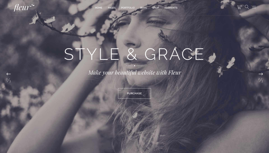The image size is (269, 153).
Task: Expand the PAGES navigation menu
Action: (x=112, y=8)
